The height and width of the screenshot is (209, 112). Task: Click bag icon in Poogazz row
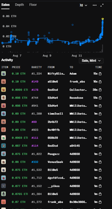tap(100, 154)
